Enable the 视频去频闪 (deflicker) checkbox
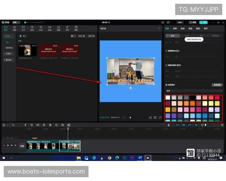 tap(167, 65)
